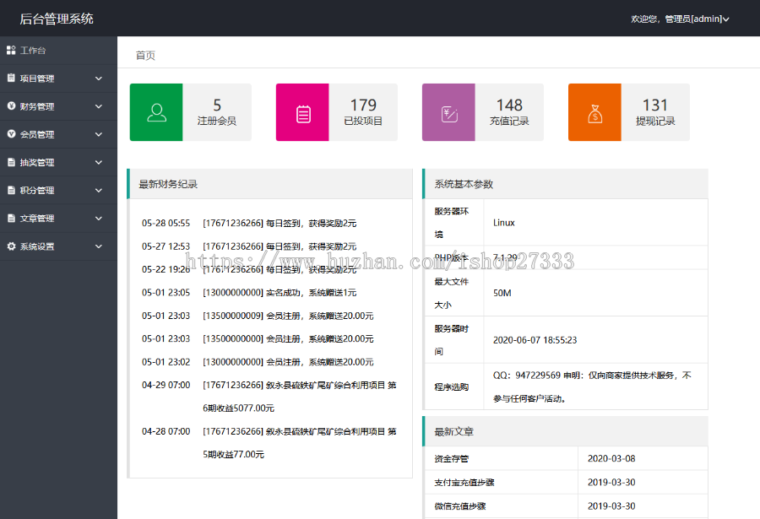Open the 管理员[admin] account dropdown
The width and height of the screenshot is (760, 519).
[x=697, y=19]
